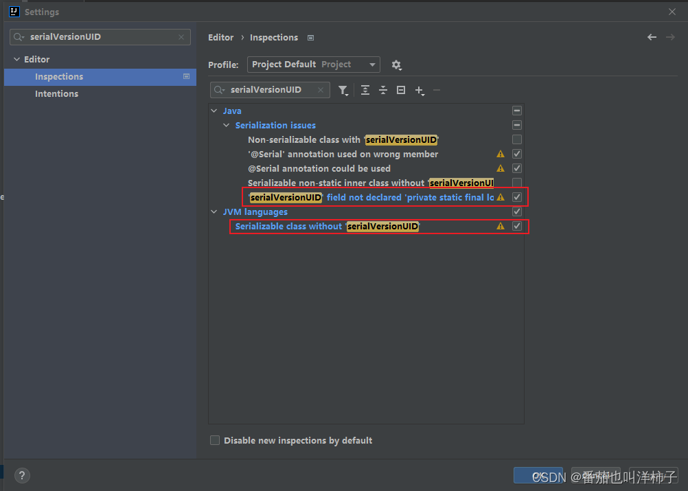The height and width of the screenshot is (491, 688).
Task: Navigate back with the left arrow
Action: click(652, 37)
